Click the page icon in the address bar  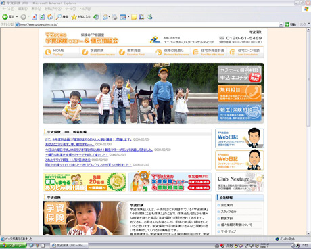point(18,24)
